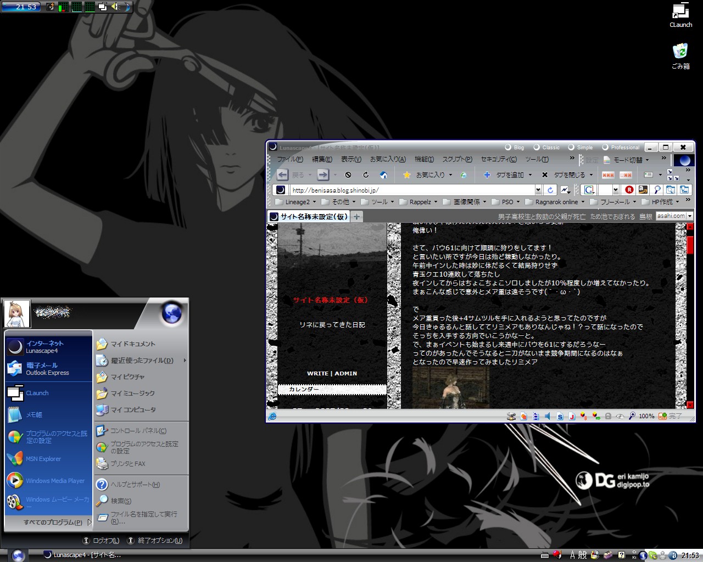The width and height of the screenshot is (703, 562).
Task: Expand 最近使ったファイル submenu in Start menu
Action: (141, 361)
